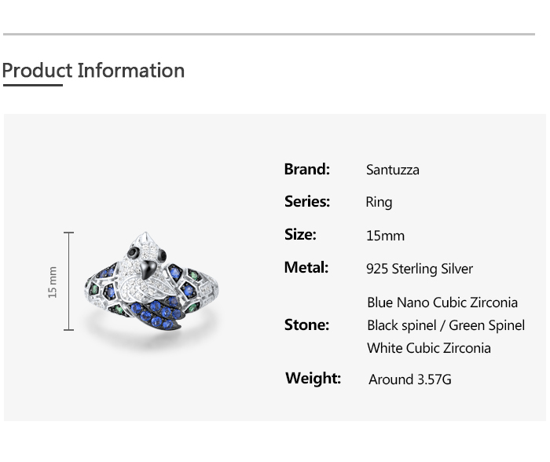Select the Metal label
Viewport: 550px width, 462px height.
306,268
